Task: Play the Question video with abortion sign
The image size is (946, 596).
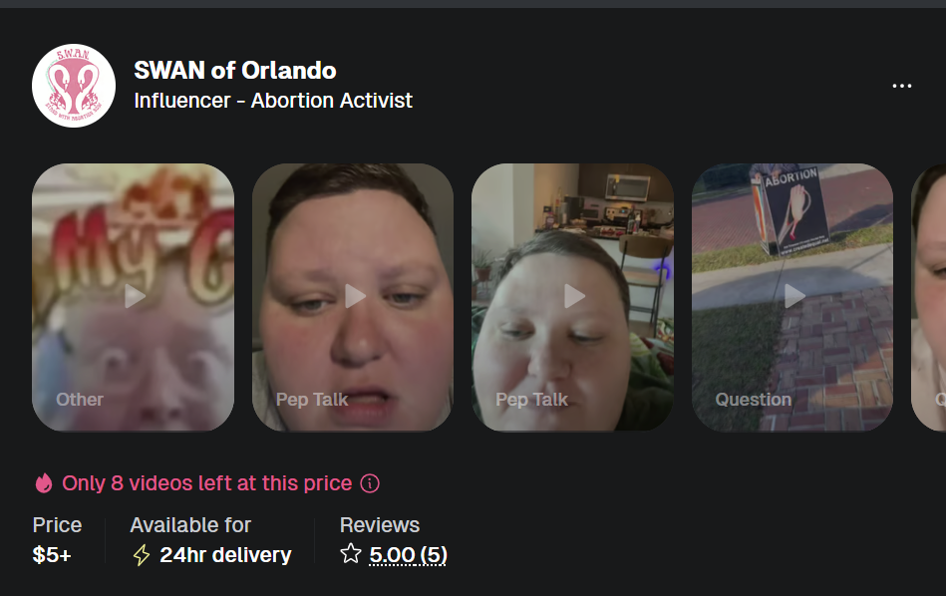Action: tap(792, 297)
